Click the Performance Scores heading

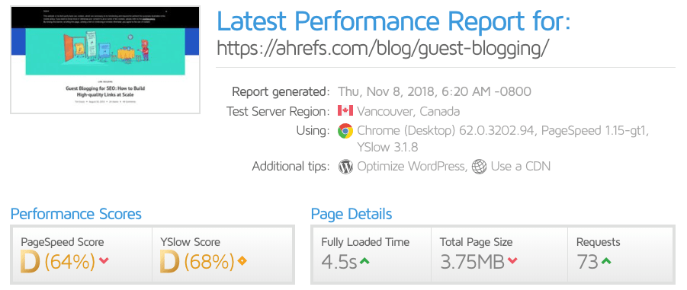pos(76,215)
